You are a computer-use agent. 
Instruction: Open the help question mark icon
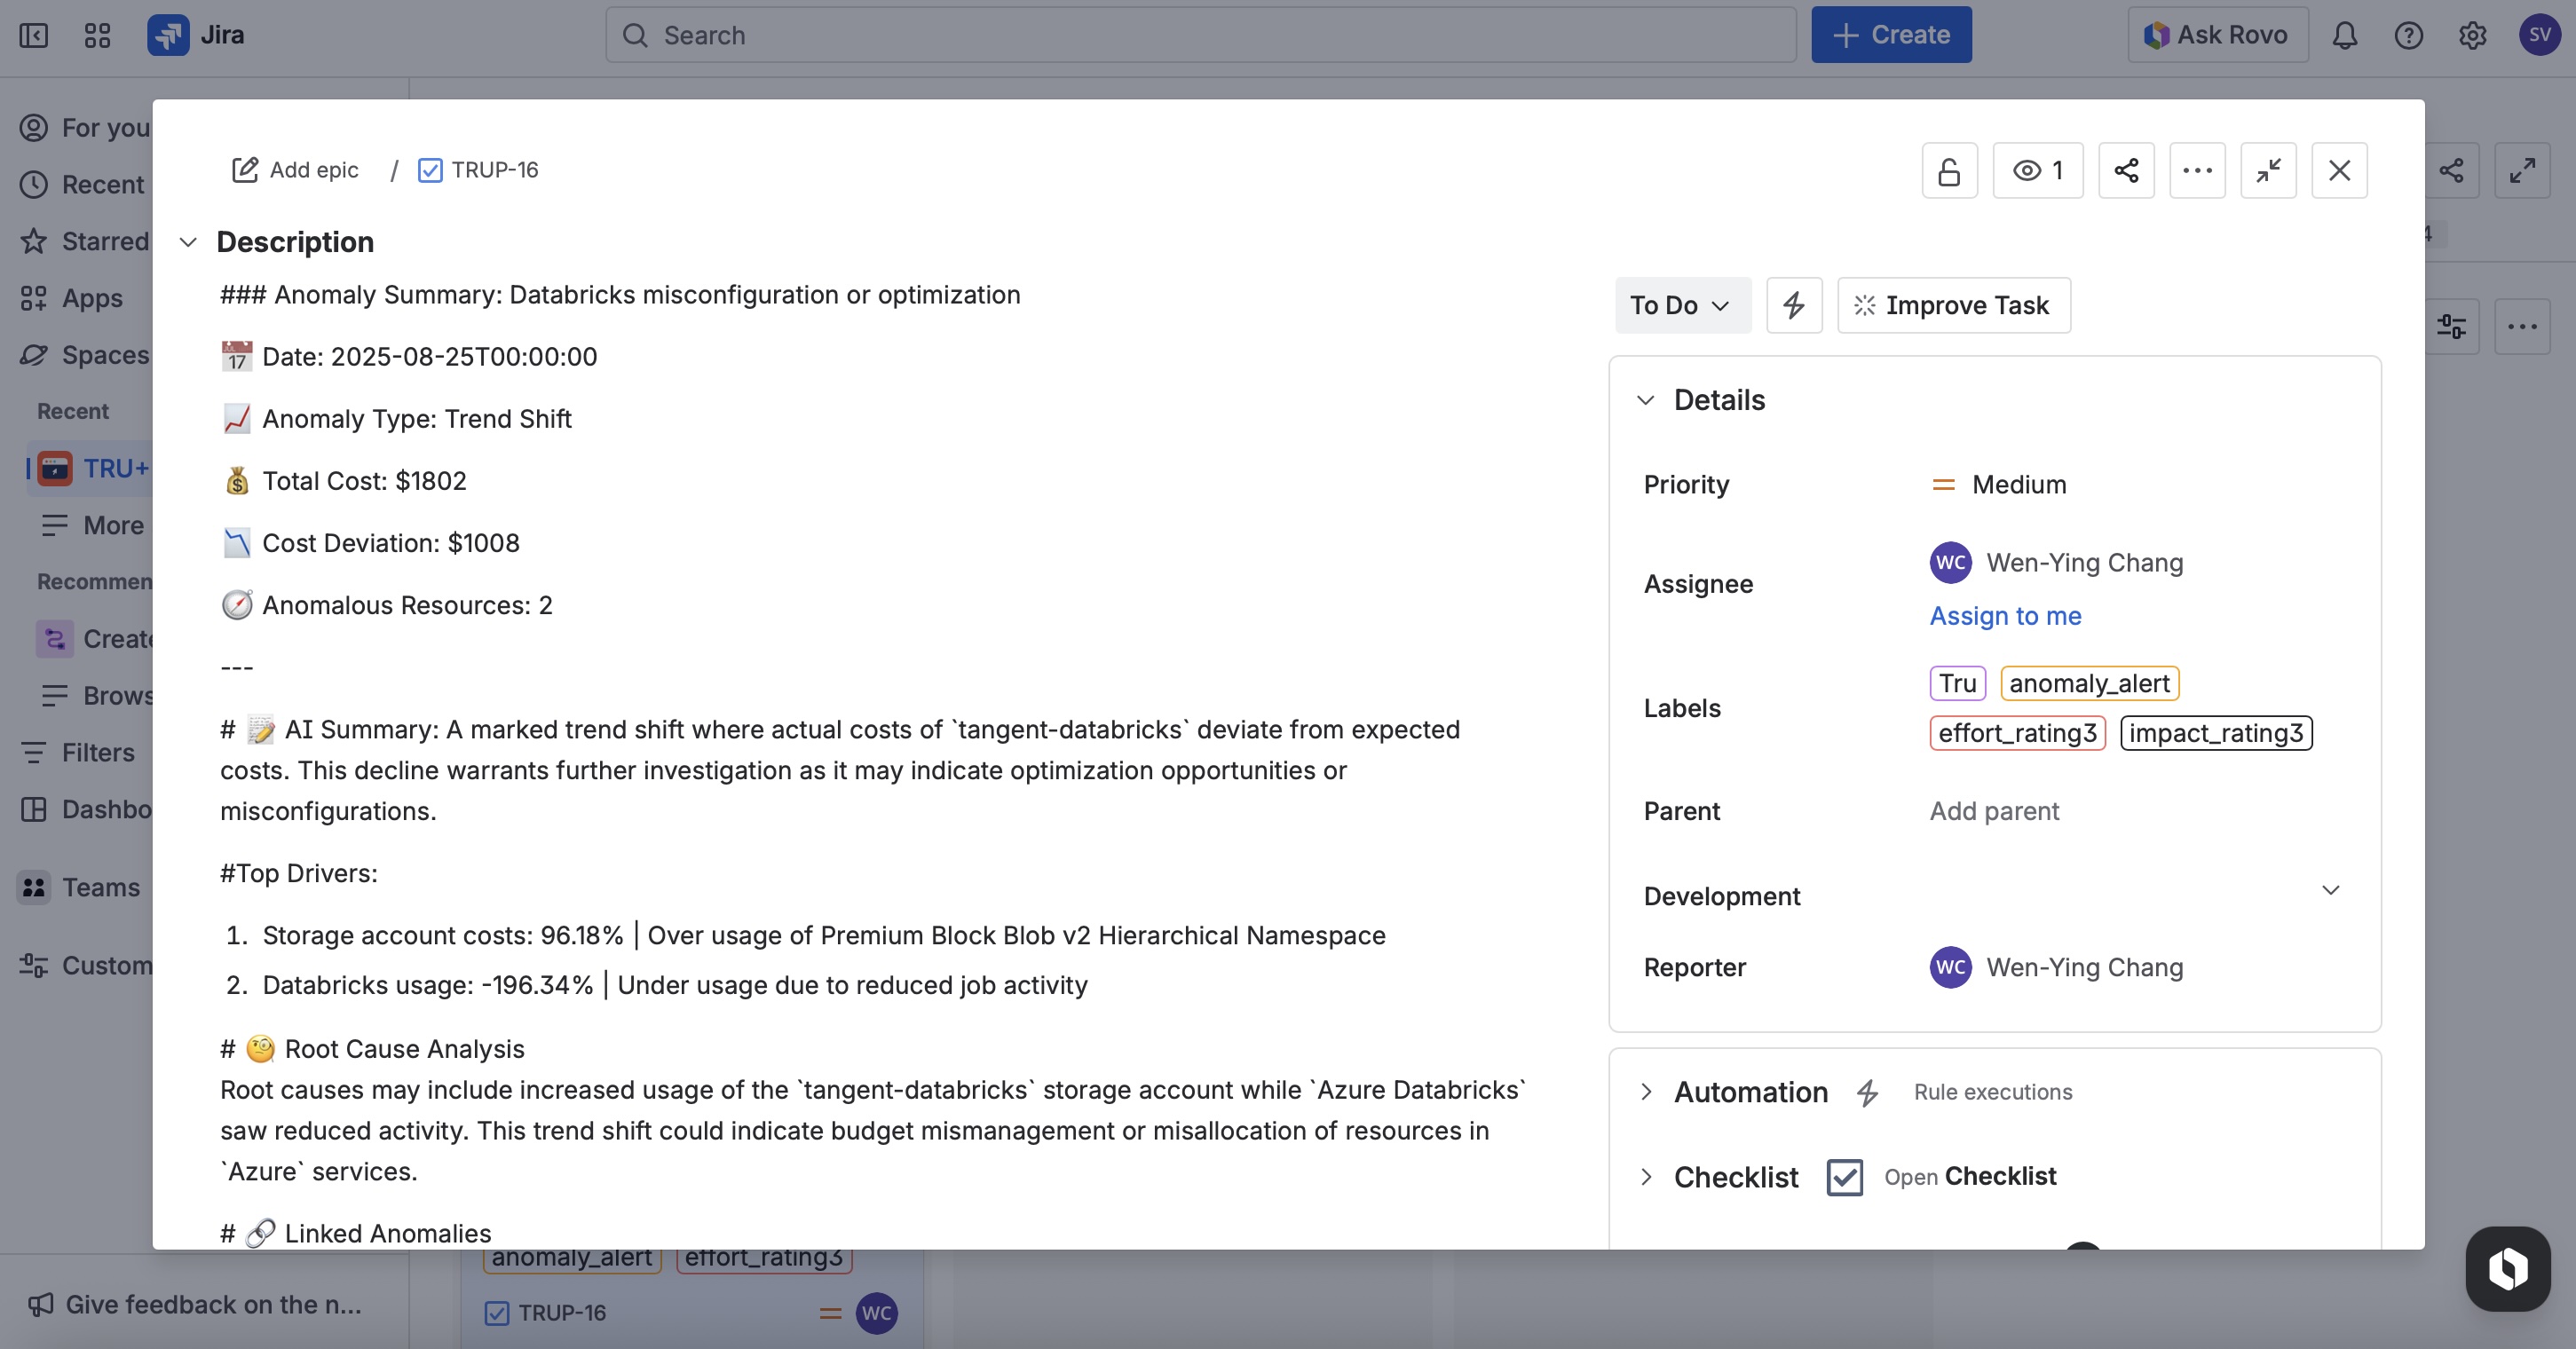[2409, 35]
